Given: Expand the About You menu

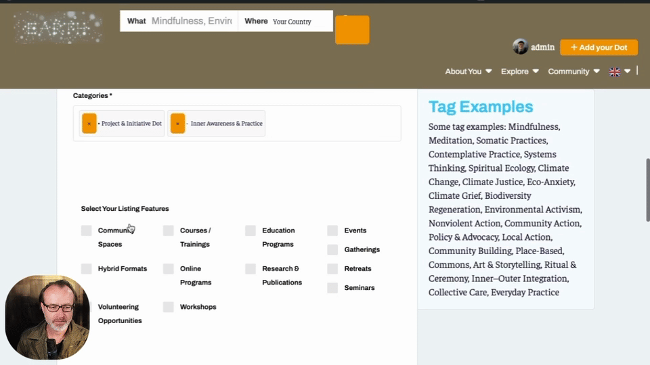Looking at the screenshot, I should [x=469, y=71].
